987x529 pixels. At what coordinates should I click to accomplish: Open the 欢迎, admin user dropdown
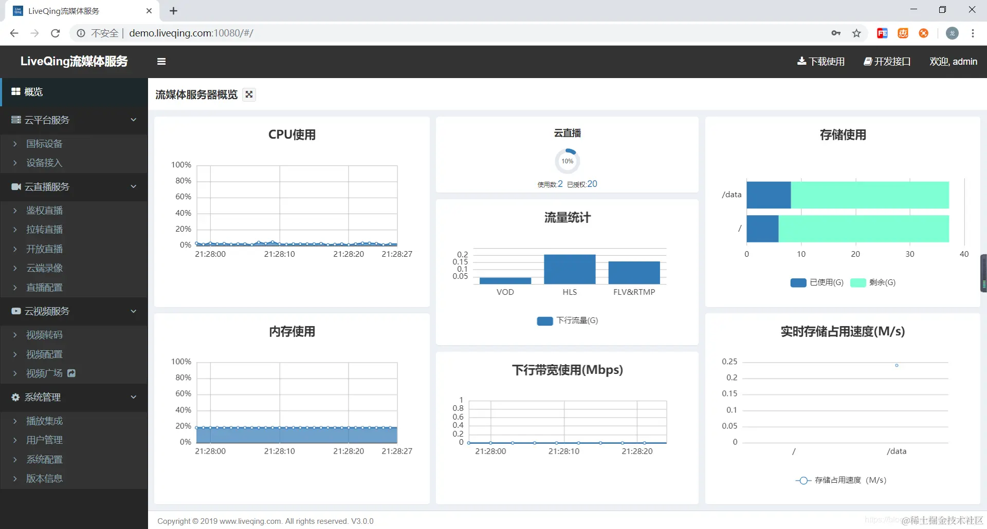coord(953,61)
